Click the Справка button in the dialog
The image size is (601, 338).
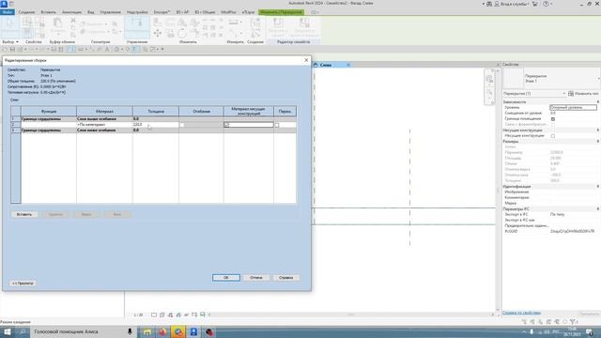[285, 278]
